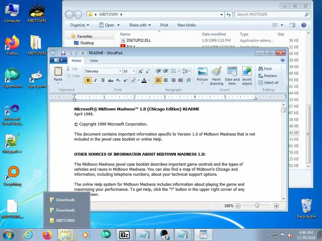Toggle Underline formatting in WordPad

click(x=103, y=80)
